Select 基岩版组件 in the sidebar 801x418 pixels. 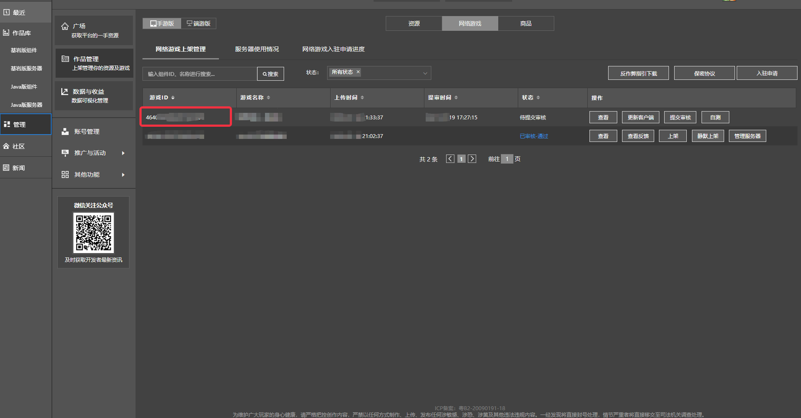[x=24, y=50]
